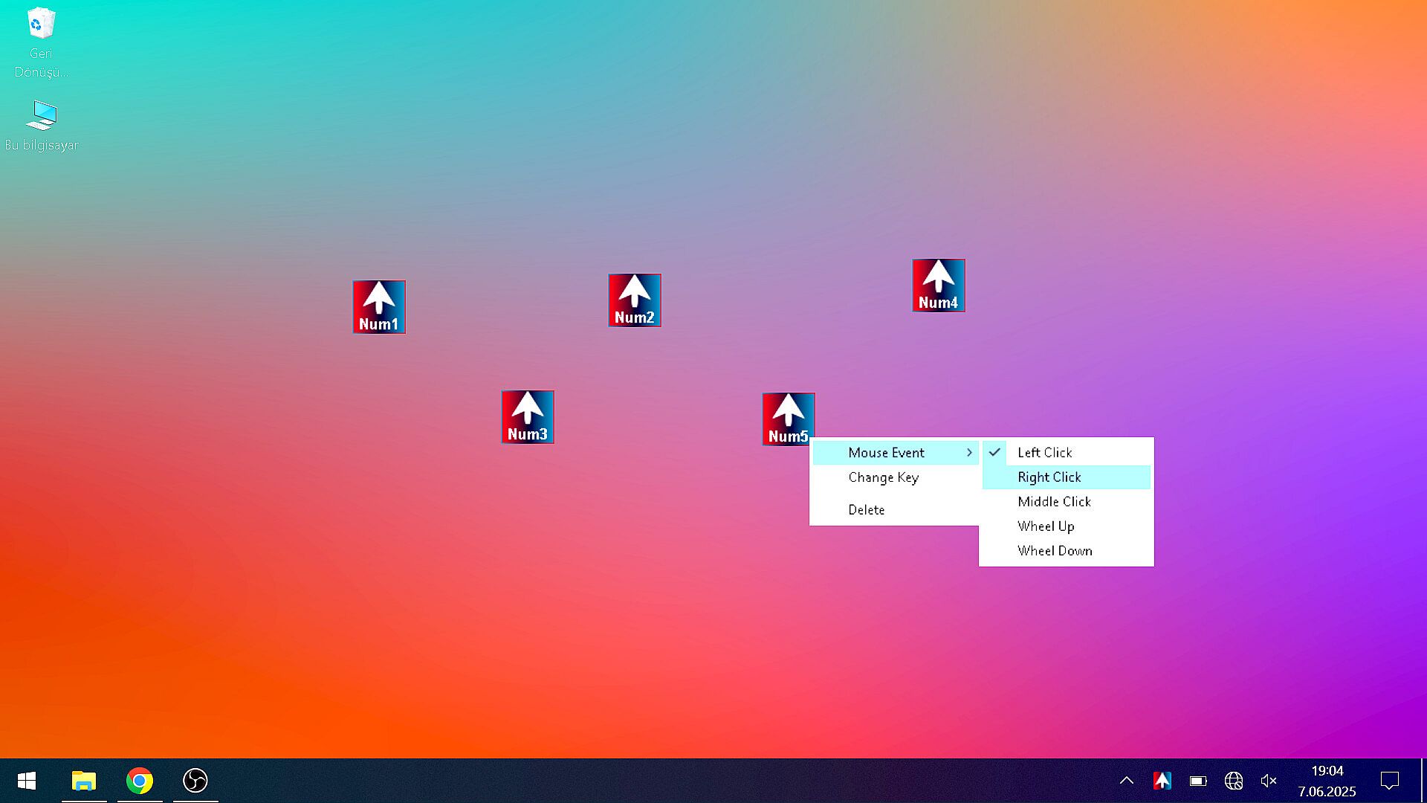Show hidden system tray icons
Screen dimensions: 1427x803
[x=1127, y=781]
